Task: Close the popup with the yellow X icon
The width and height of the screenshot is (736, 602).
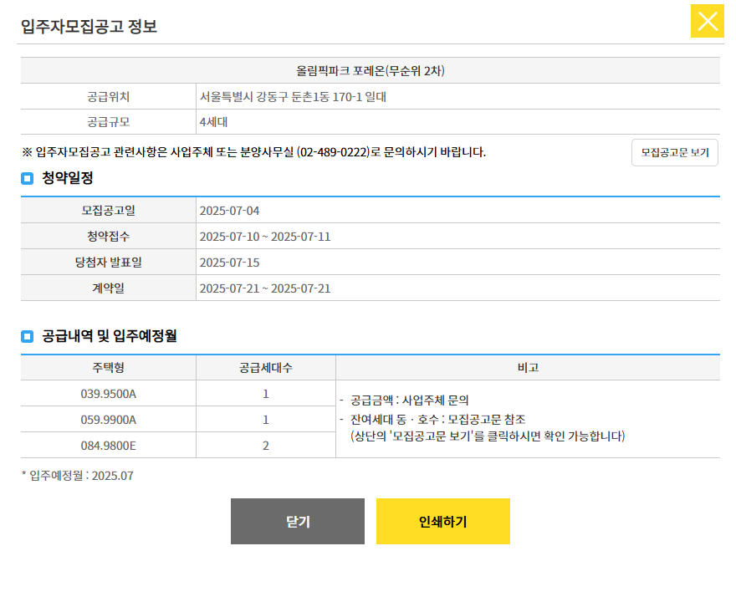Action: 707,21
